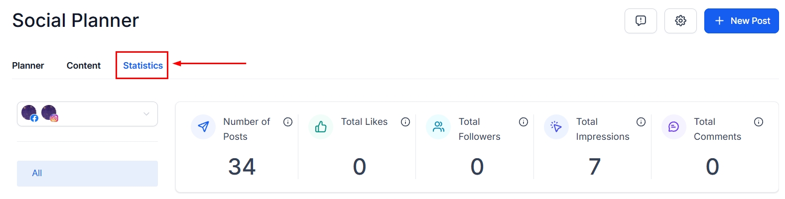Switch to the Planner tab
785x199 pixels.
click(x=28, y=66)
